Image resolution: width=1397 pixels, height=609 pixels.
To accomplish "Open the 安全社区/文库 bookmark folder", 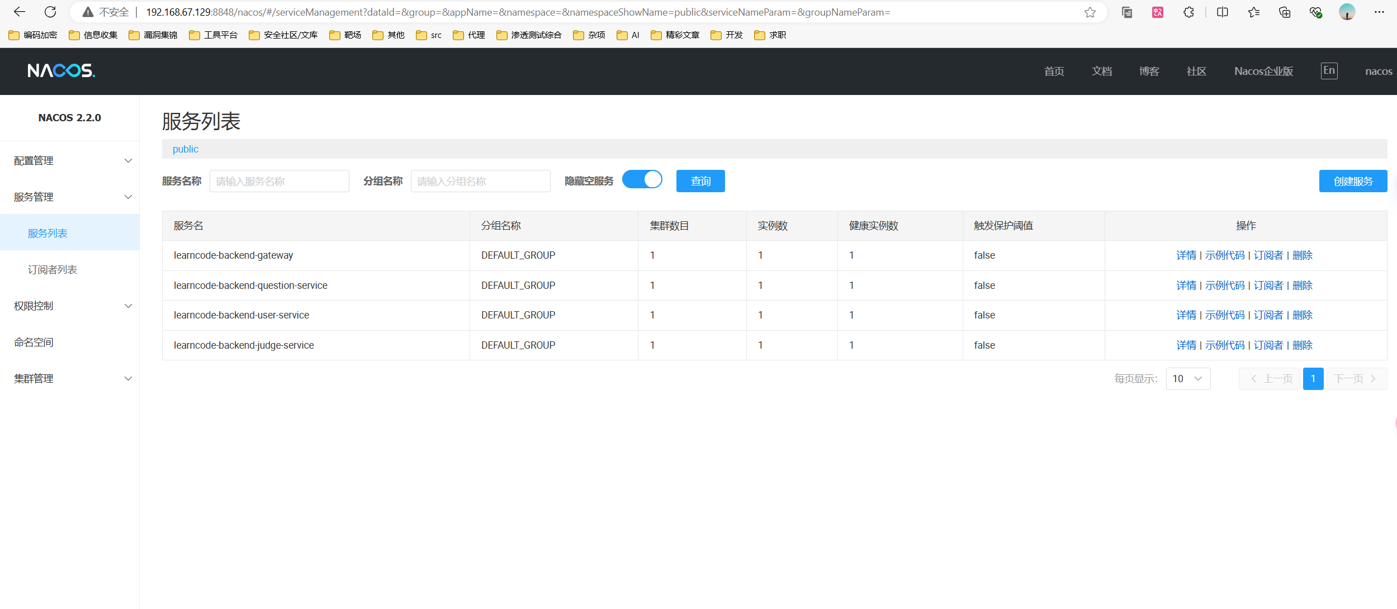I will pyautogui.click(x=283, y=35).
